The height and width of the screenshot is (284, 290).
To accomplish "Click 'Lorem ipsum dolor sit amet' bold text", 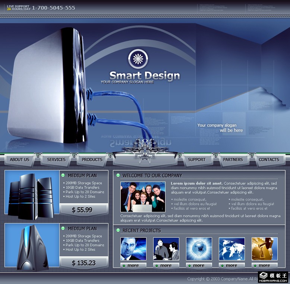I will pos(196,183).
